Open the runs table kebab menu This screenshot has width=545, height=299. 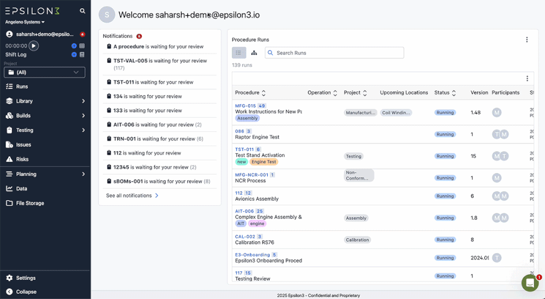(527, 79)
